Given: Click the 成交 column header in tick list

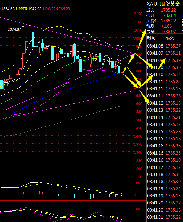Looking at the screenshot, I should coord(169,38).
